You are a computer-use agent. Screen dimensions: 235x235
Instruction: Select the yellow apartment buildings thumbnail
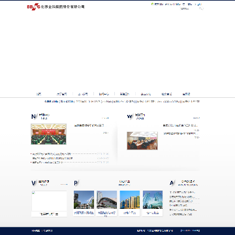tap(130, 200)
